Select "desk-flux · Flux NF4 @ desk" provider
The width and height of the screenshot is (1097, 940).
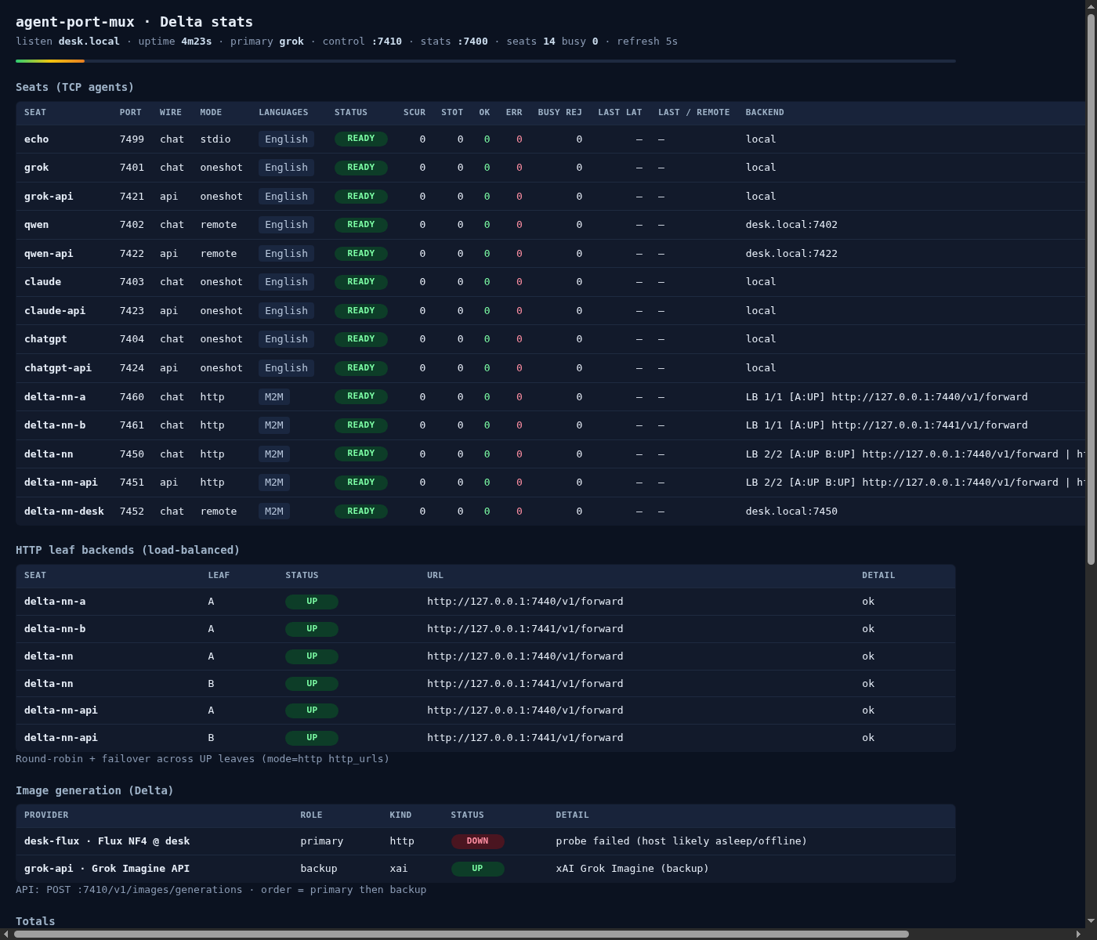(107, 841)
